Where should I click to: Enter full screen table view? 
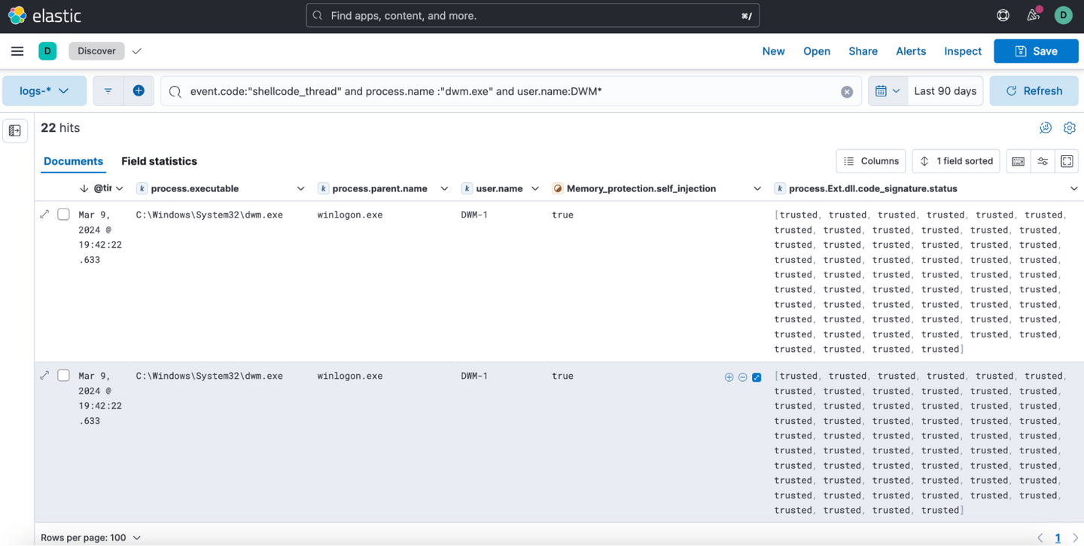(1067, 161)
